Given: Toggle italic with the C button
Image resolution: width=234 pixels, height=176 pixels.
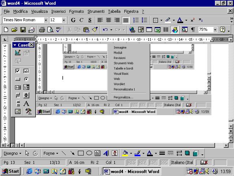Looking at the screenshot, I should pyautogui.click(x=82, y=20).
